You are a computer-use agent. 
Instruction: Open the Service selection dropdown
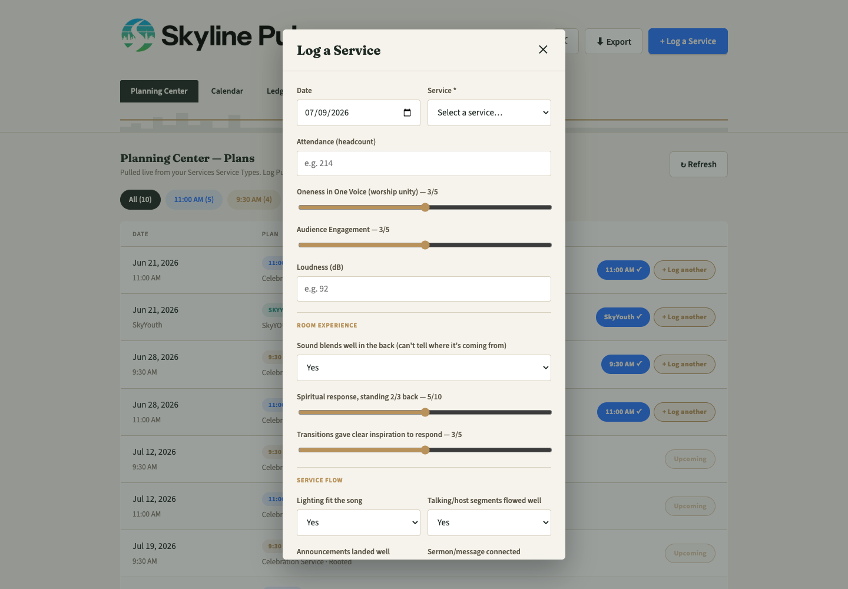pos(489,112)
